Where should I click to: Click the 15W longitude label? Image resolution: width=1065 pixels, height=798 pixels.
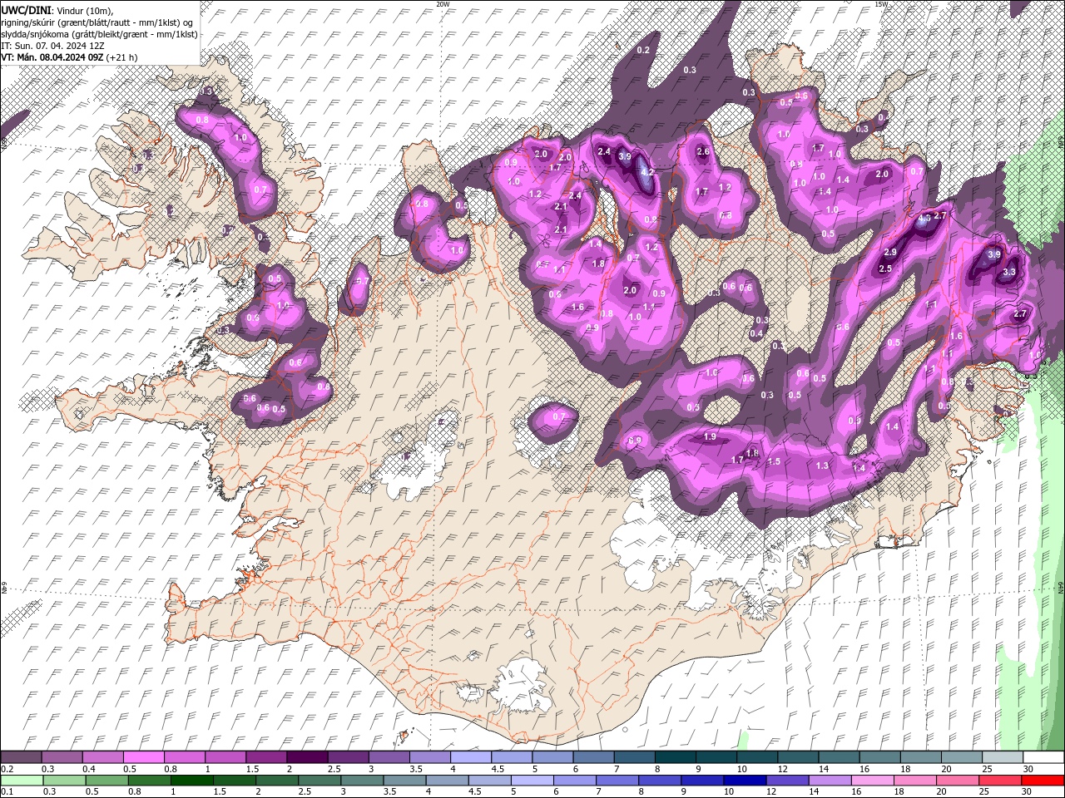[x=881, y=4]
